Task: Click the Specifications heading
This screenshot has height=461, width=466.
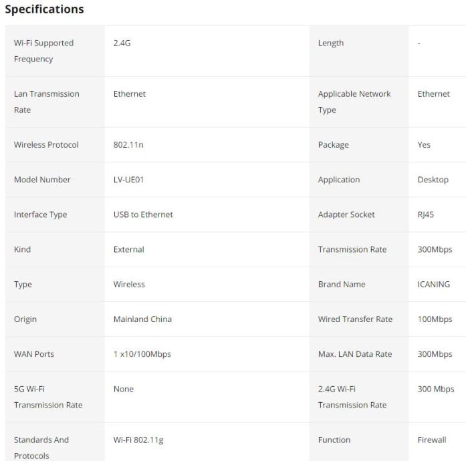Action: tap(44, 9)
